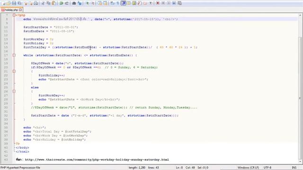The width and height of the screenshot is (303, 170).
Task: Collapse the if block fold at line 21
Action: point(14,71)
